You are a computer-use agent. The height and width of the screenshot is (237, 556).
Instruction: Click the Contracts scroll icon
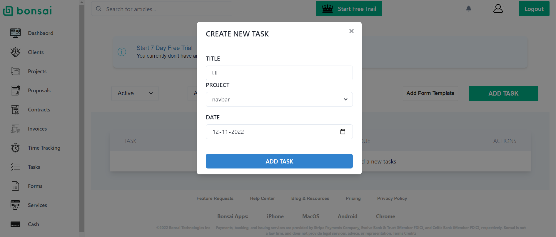[15, 109]
